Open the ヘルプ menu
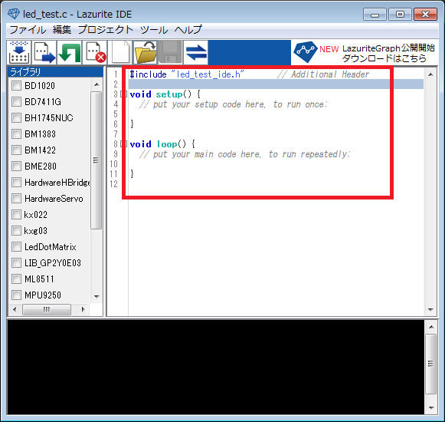Image resolution: width=445 pixels, height=422 pixels. 188,30
